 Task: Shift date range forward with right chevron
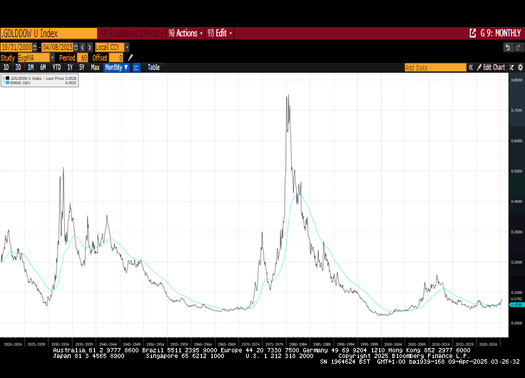(x=89, y=47)
